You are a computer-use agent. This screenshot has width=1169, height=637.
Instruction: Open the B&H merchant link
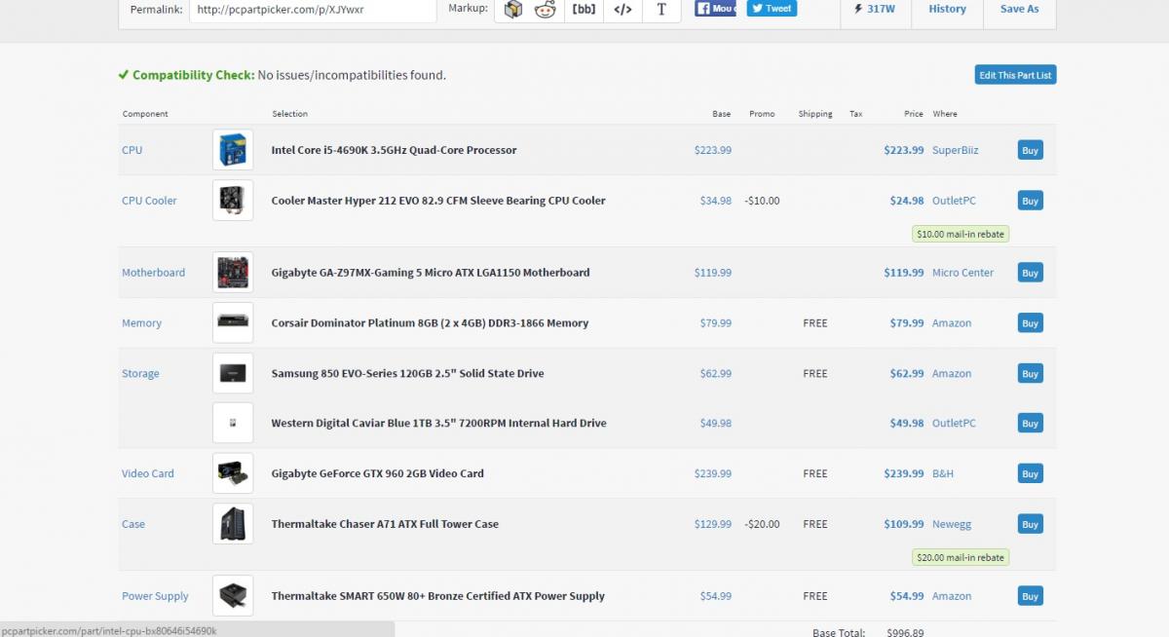943,473
